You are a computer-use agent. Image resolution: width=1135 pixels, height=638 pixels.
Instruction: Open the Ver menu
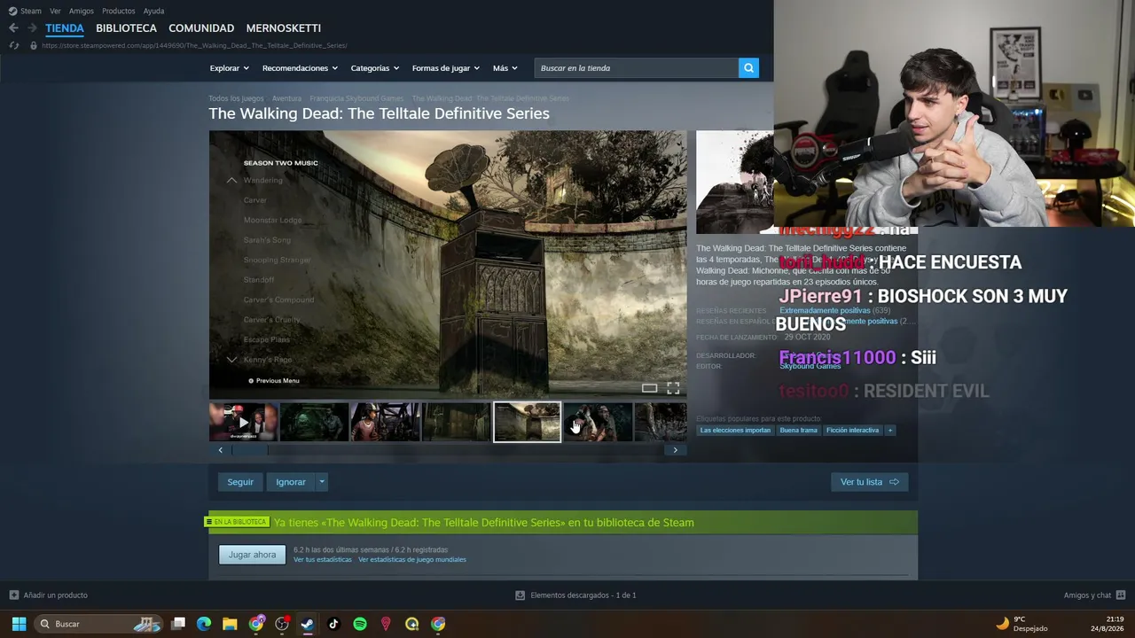pyautogui.click(x=56, y=11)
